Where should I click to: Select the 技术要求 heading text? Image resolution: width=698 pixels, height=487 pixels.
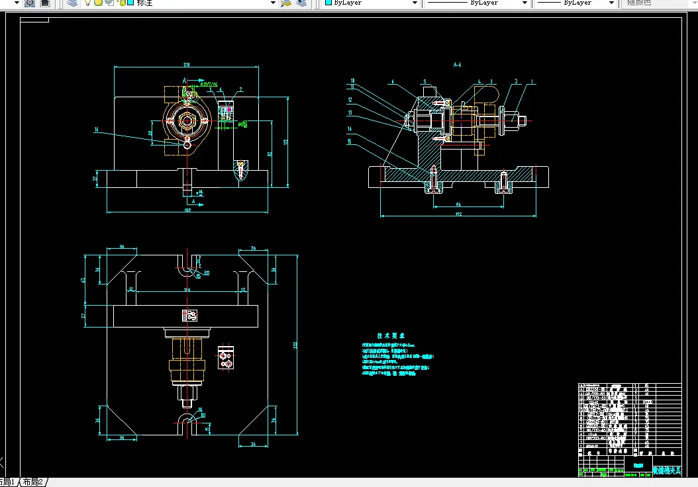click(x=391, y=335)
